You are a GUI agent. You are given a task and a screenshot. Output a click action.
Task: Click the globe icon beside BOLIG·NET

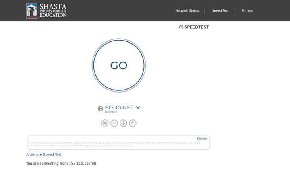tap(100, 109)
